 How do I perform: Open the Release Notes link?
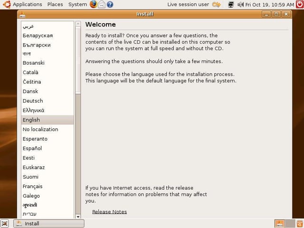[110, 212]
